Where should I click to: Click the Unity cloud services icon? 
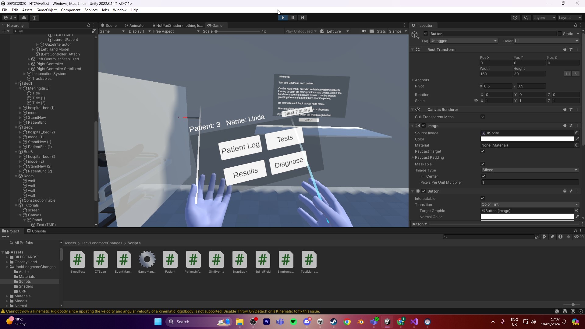click(x=24, y=18)
